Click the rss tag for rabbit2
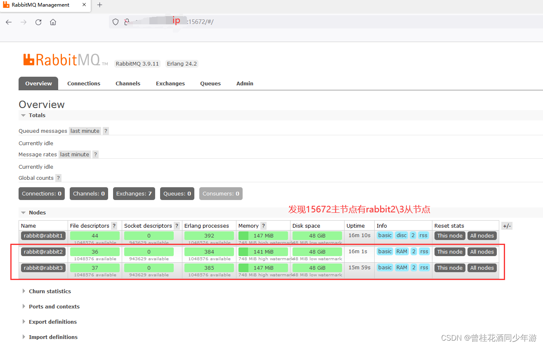 coord(424,251)
